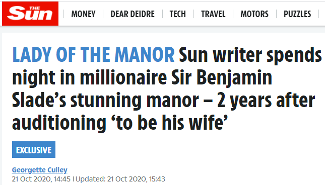The width and height of the screenshot is (325, 185).
Task: Click the EXCLUSIVE badge
Action: pyautogui.click(x=34, y=150)
